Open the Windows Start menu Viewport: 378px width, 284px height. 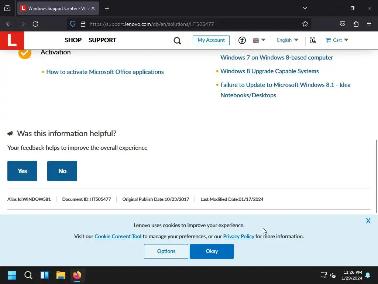[12, 275]
